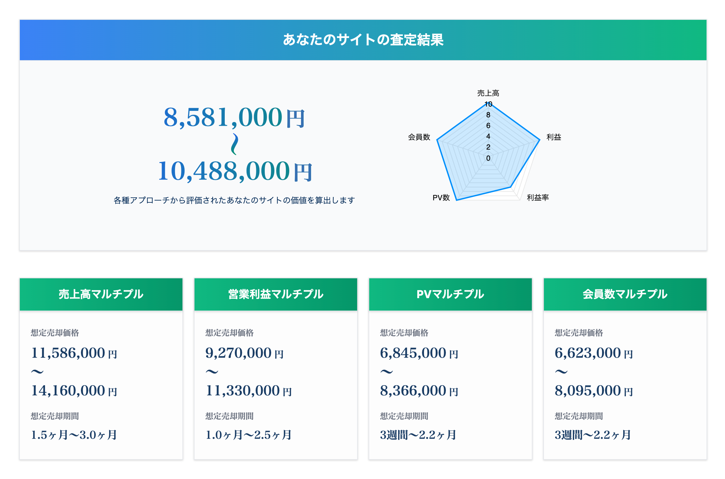Click the 6,845,000円 price in PV card
725x479 pixels.
(x=419, y=353)
